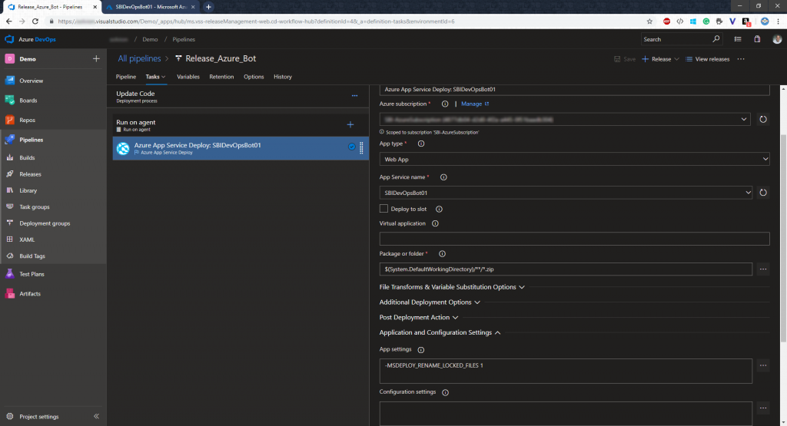787x426 pixels.
Task: Click the Pipelines breadcrumb link
Action: click(184, 39)
